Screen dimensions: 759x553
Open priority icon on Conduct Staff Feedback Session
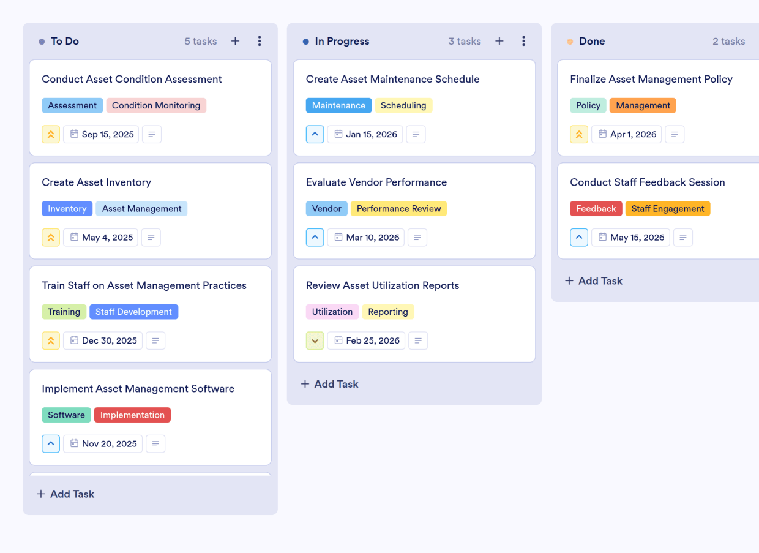coord(579,238)
